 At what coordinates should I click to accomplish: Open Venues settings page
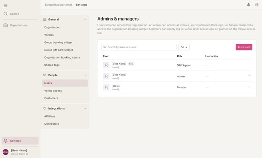pos(49,35)
